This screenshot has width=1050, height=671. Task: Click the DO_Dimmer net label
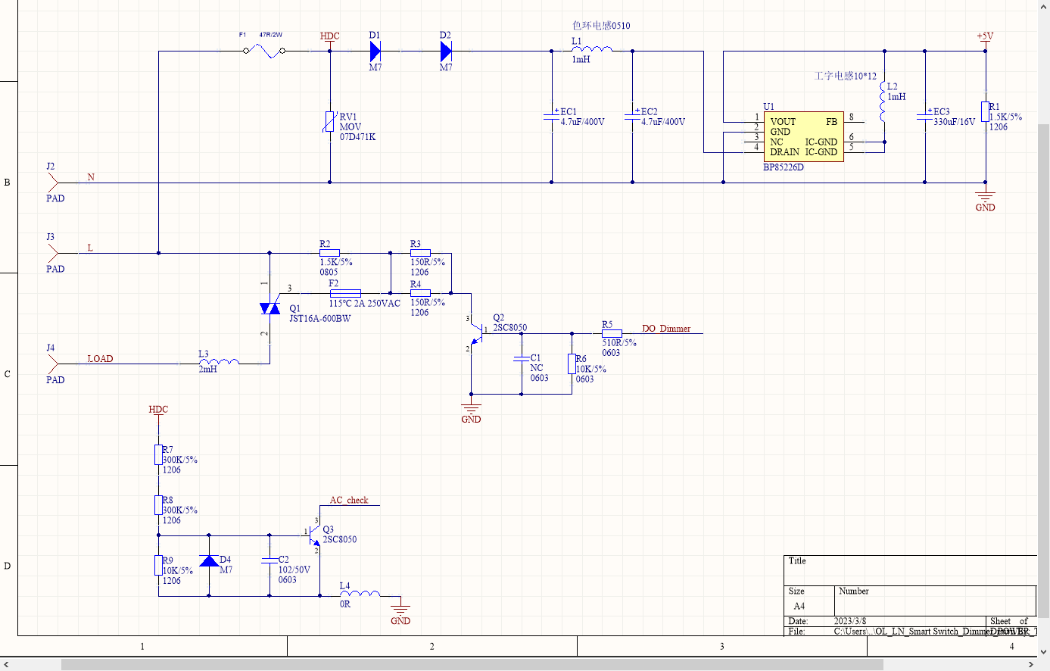coord(666,328)
